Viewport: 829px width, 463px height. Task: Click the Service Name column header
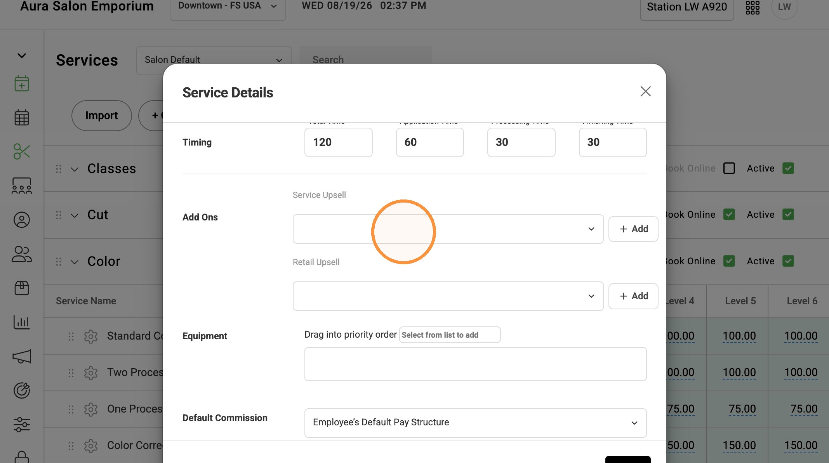(x=86, y=301)
